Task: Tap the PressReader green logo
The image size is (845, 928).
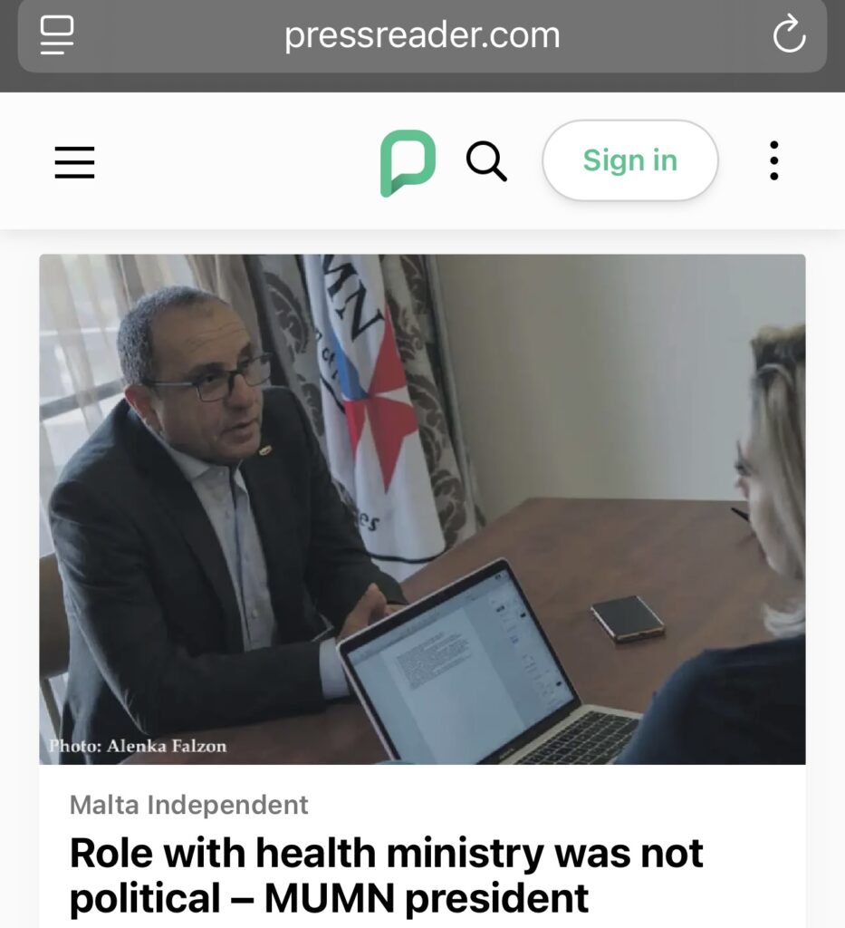Action: (x=408, y=162)
